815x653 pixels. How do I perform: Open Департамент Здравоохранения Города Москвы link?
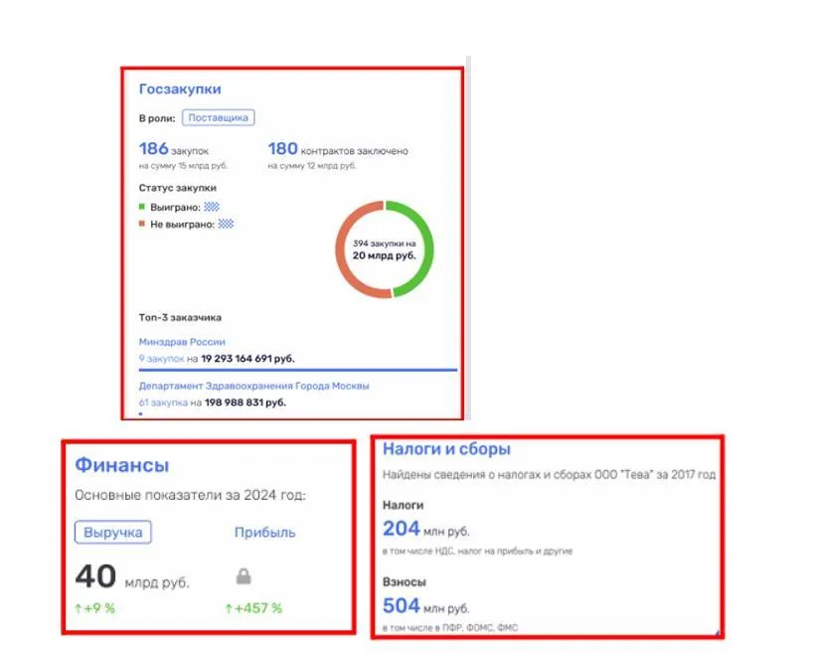(253, 386)
